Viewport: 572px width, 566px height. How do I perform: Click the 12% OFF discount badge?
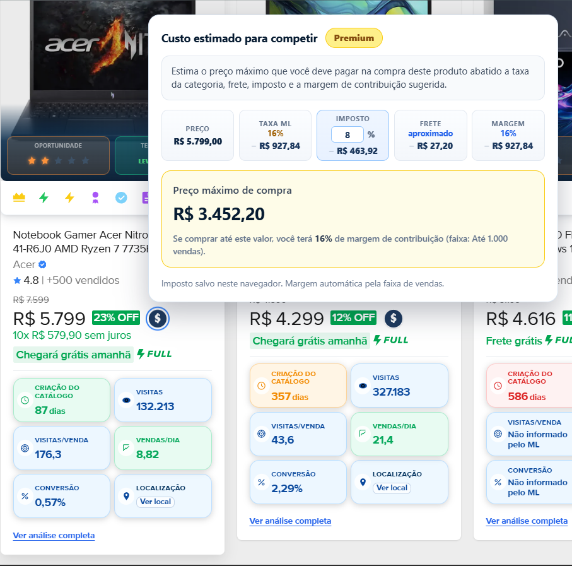[x=353, y=317]
